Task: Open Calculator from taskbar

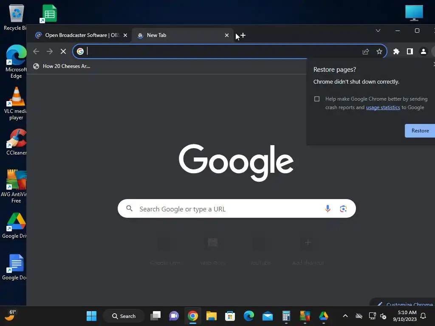Action: tap(286, 316)
